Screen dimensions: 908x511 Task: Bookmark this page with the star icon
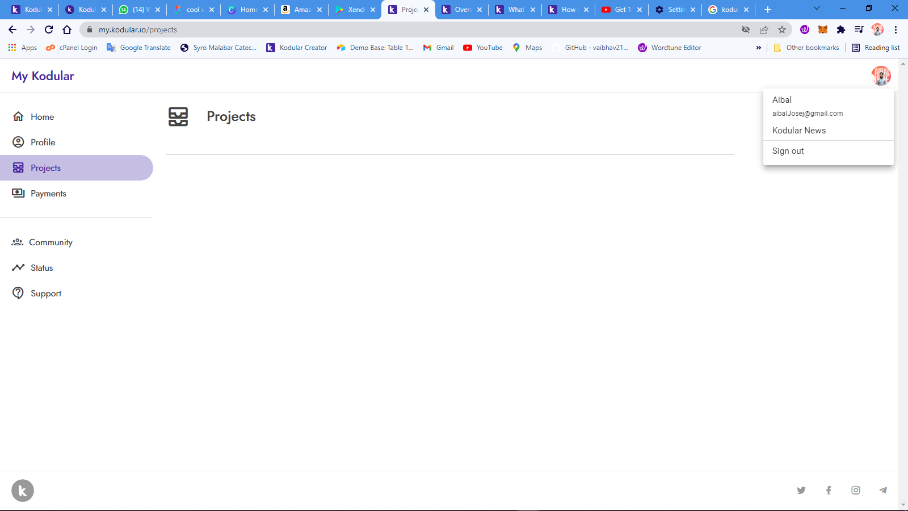coord(782,30)
